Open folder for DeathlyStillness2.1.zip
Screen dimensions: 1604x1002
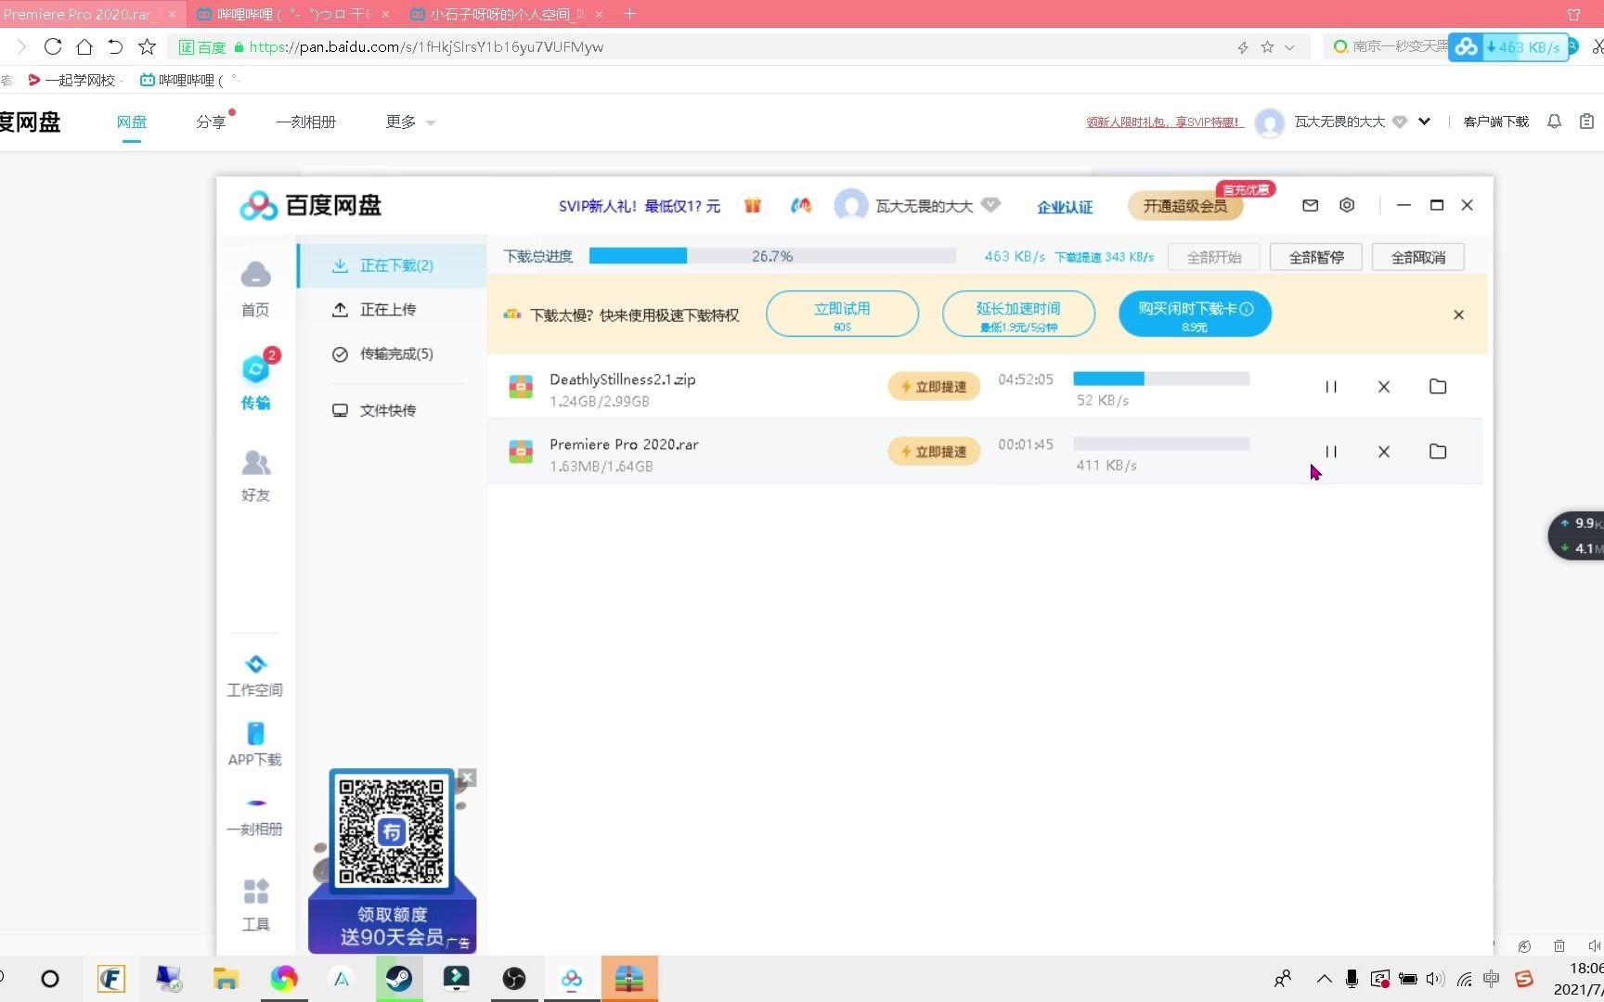click(x=1438, y=386)
